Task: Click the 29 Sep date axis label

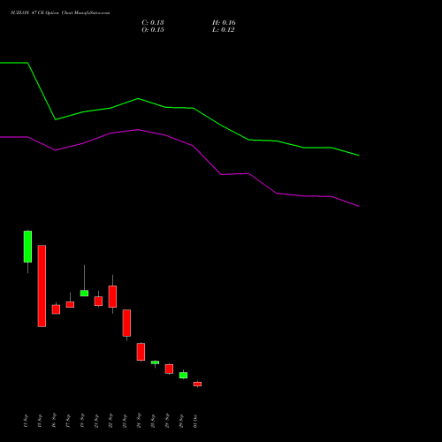Action: (181, 421)
